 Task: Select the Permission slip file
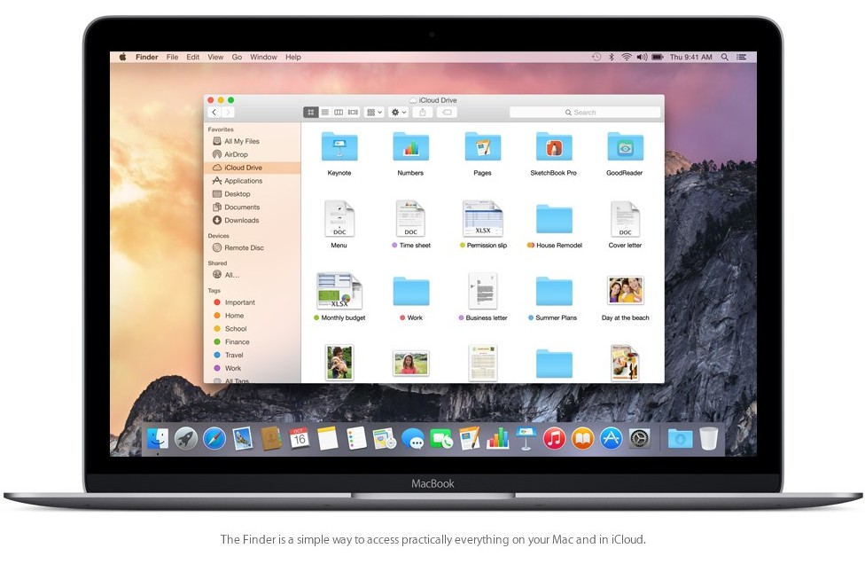(483, 224)
